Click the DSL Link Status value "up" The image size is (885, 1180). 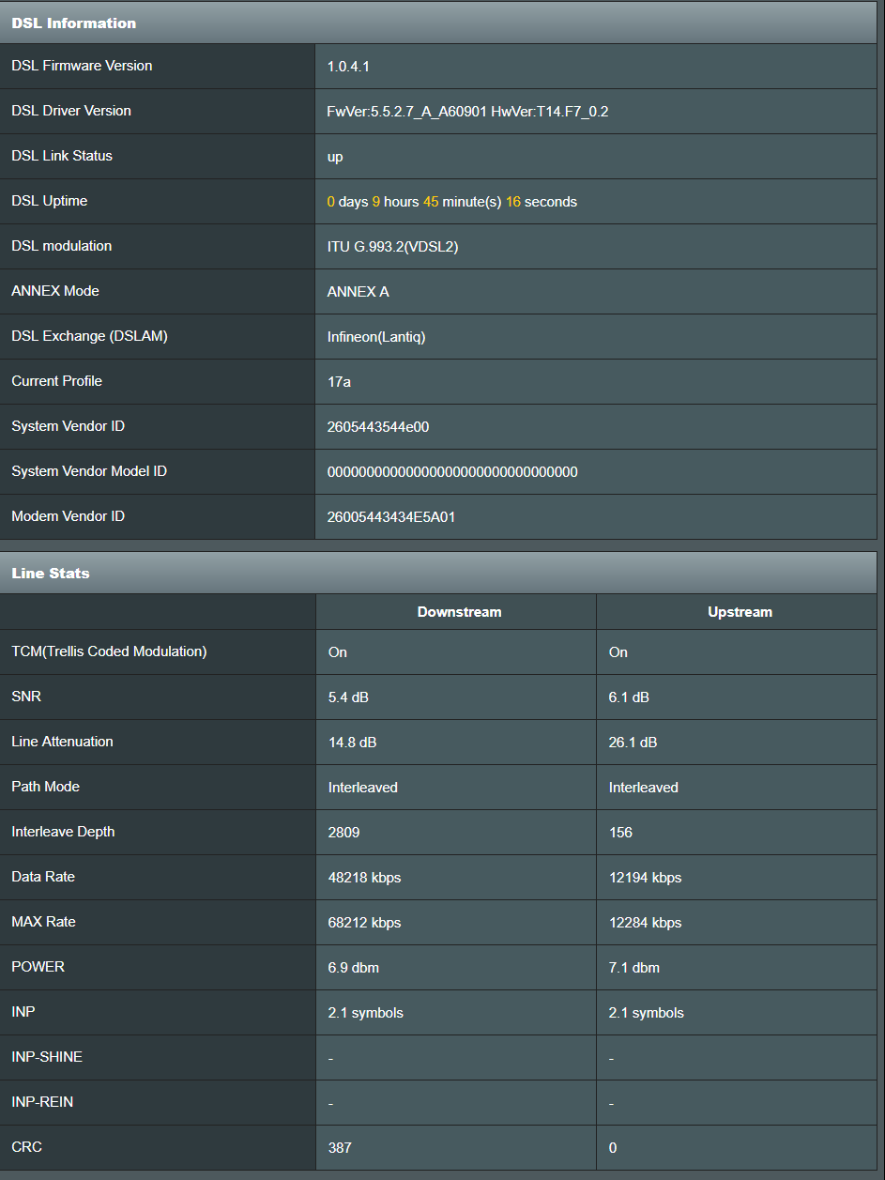[335, 157]
